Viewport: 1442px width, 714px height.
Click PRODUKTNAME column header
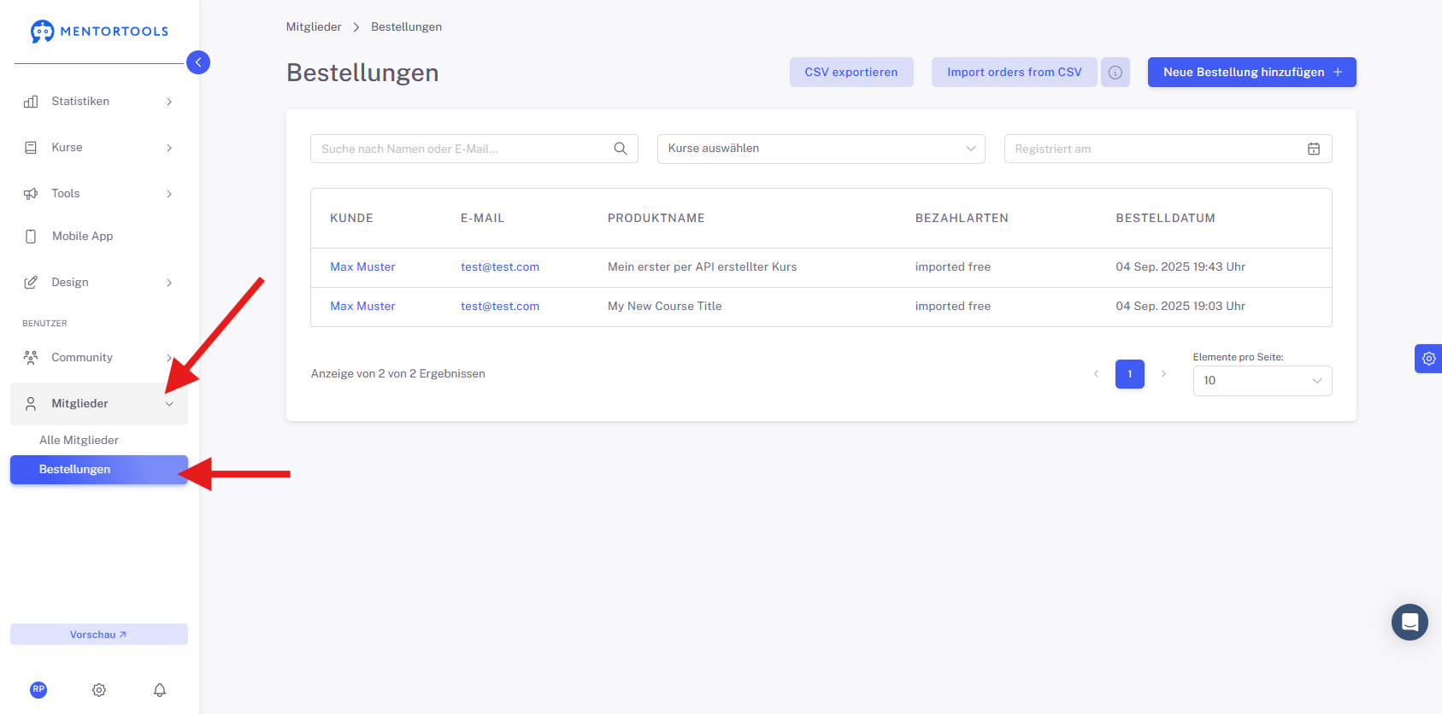pos(656,219)
